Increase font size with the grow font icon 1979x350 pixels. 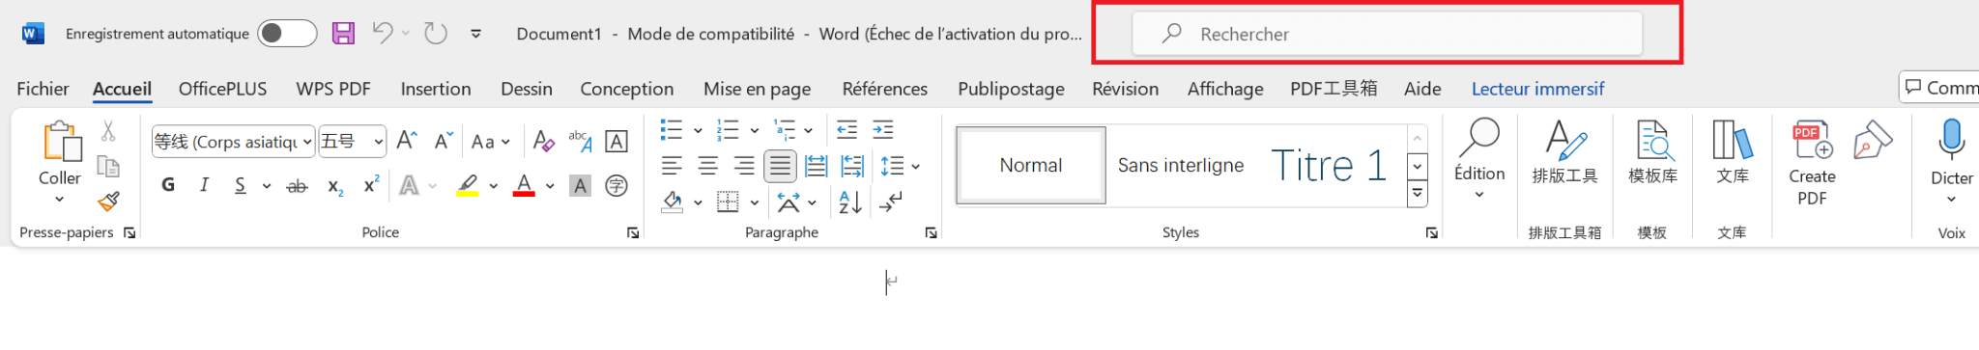407,141
